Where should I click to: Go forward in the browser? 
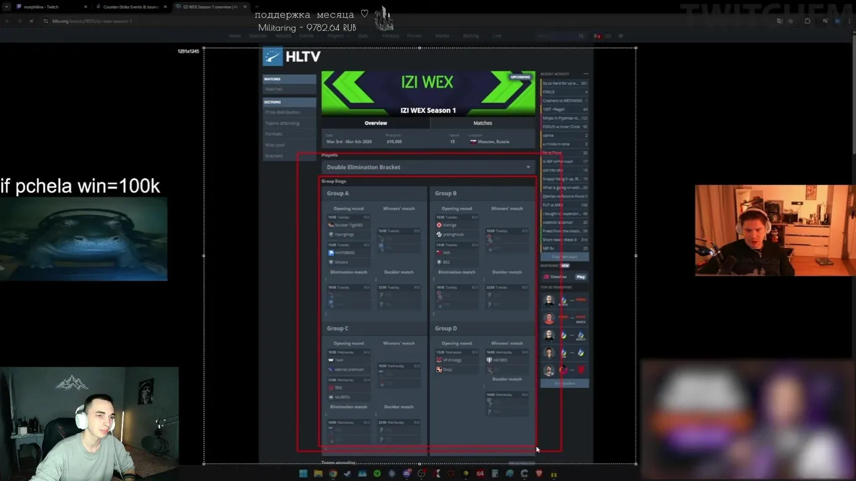coord(19,21)
